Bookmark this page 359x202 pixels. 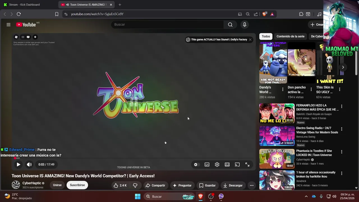coord(57,14)
